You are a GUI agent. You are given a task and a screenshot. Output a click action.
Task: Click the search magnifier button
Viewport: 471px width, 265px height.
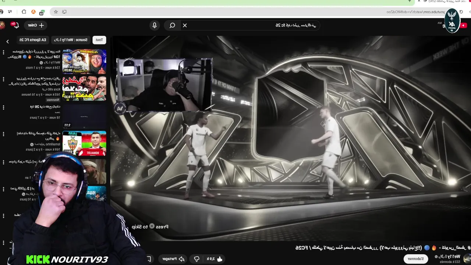click(172, 25)
